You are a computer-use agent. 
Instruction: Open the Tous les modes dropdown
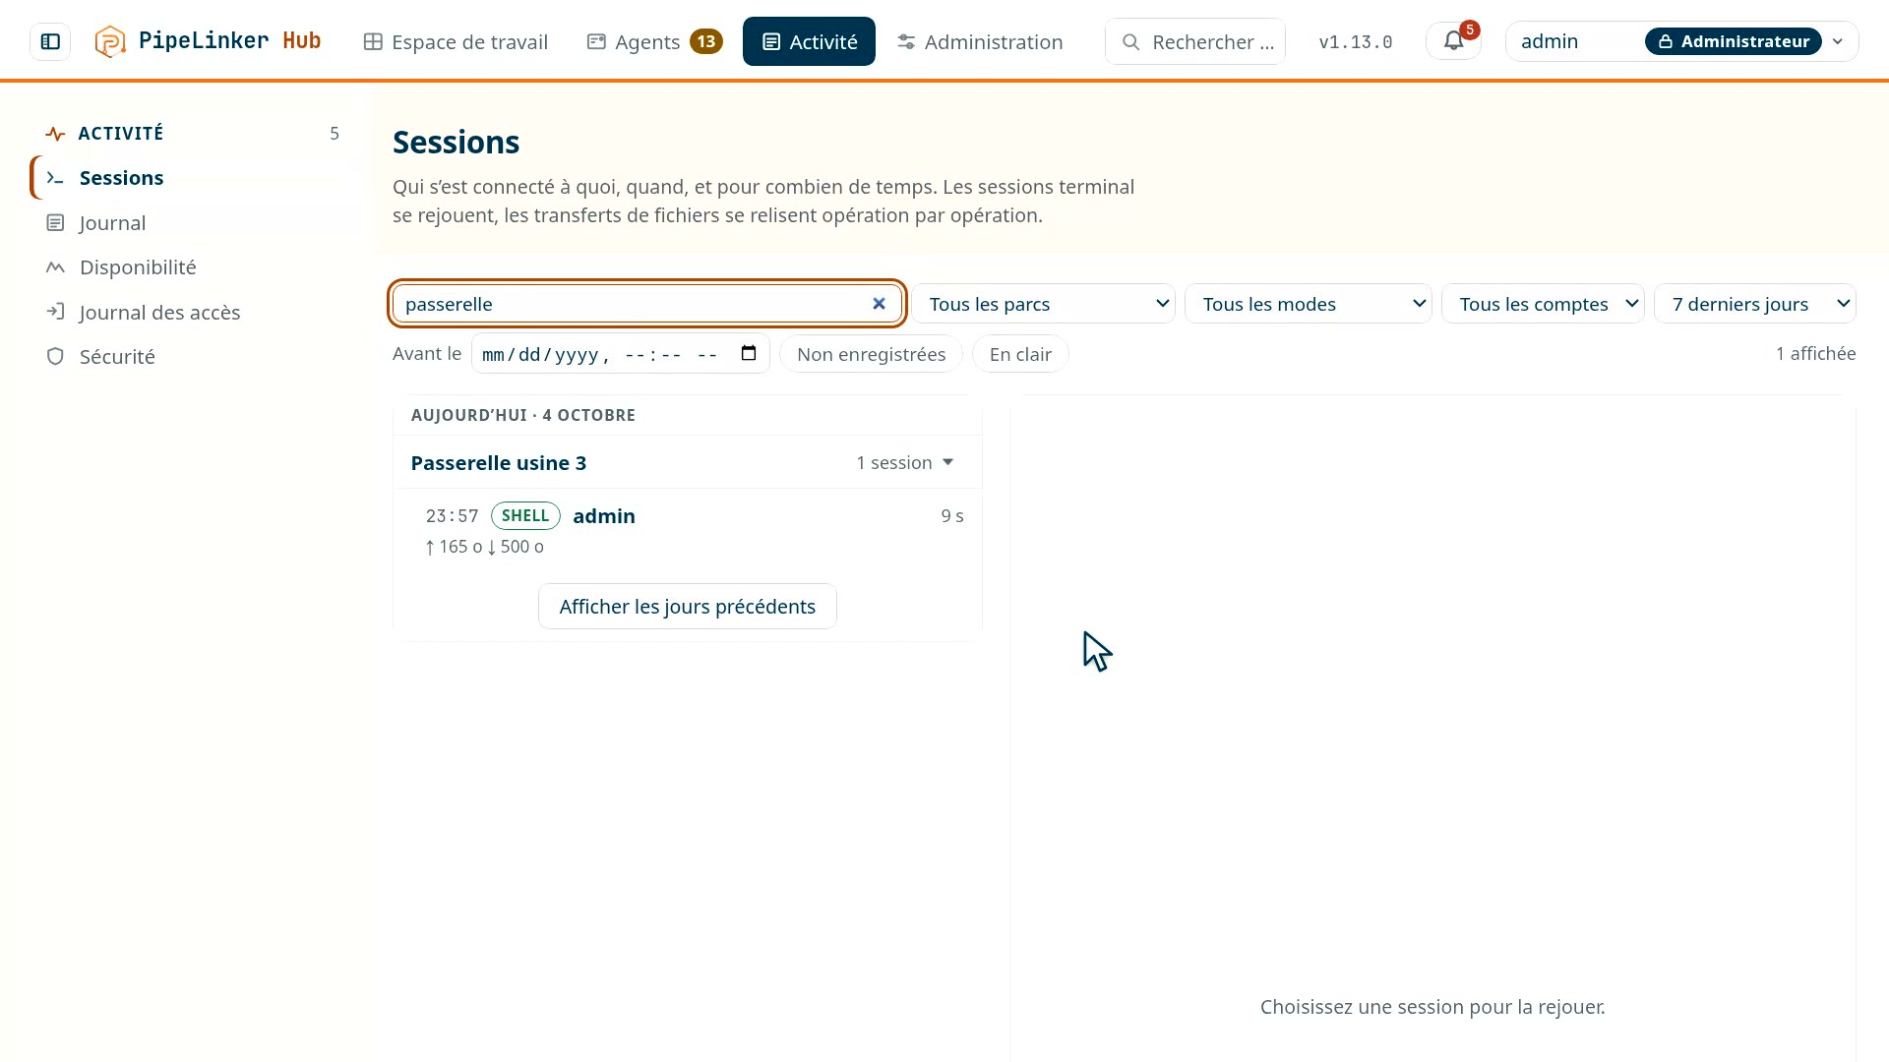tap(1309, 304)
